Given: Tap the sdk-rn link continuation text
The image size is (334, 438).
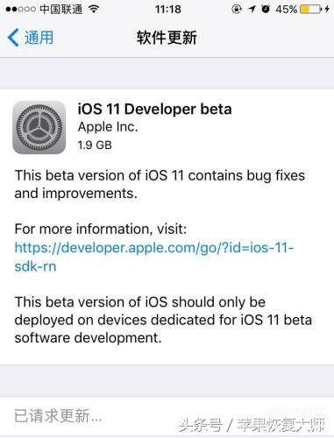Looking at the screenshot, I should point(35,266).
